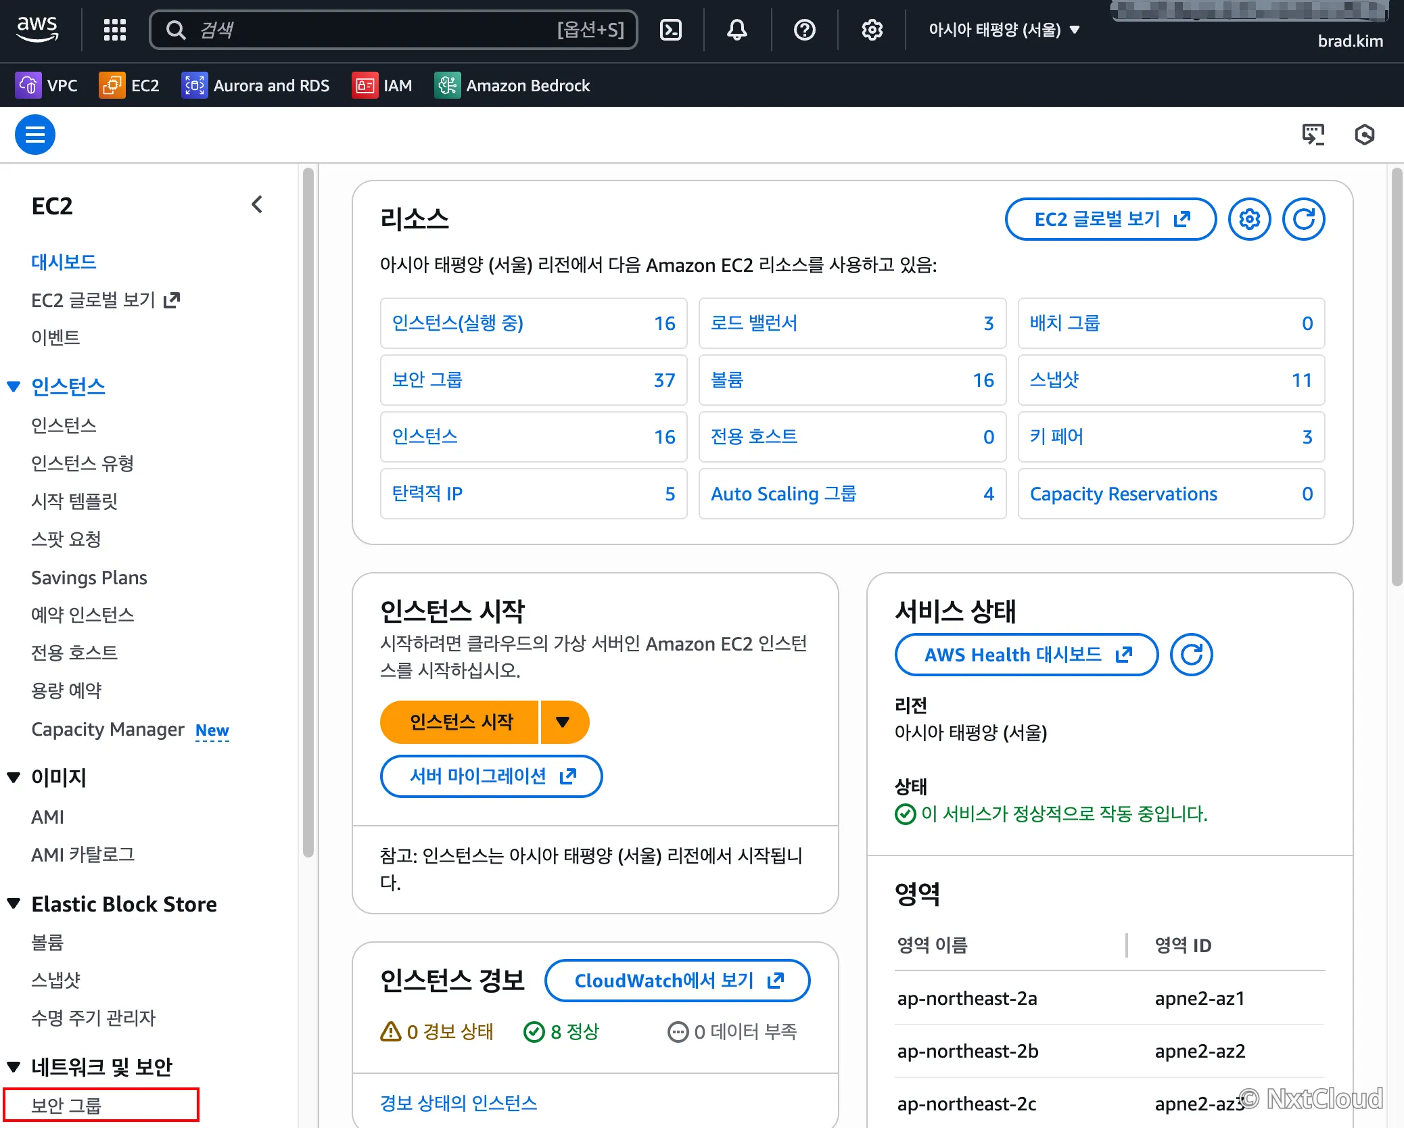The image size is (1404, 1128).
Task: Open the Amazon Bedrock shortcut icon
Action: pyautogui.click(x=448, y=85)
